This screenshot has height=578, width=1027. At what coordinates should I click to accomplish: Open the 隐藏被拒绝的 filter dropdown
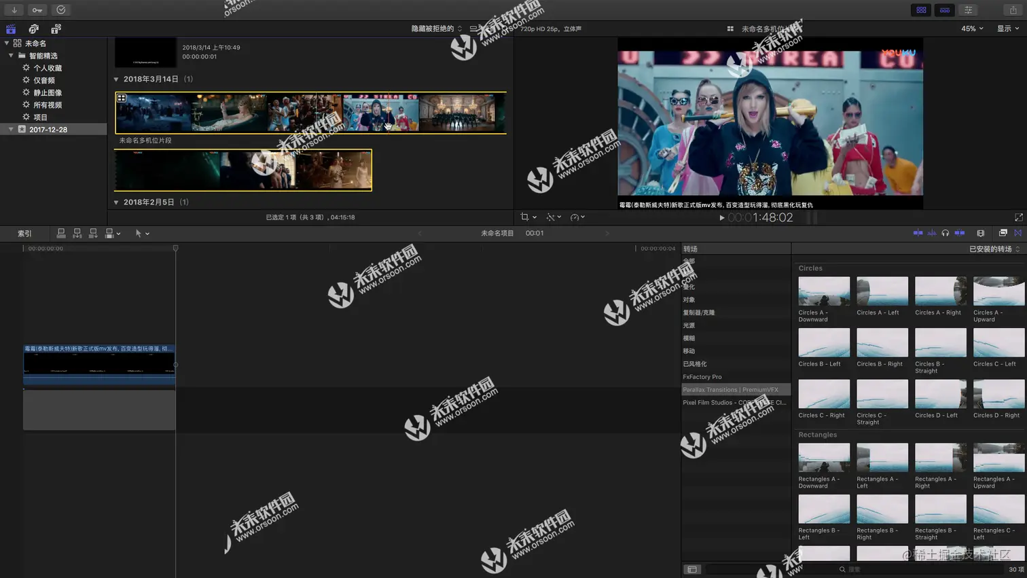pyautogui.click(x=436, y=29)
